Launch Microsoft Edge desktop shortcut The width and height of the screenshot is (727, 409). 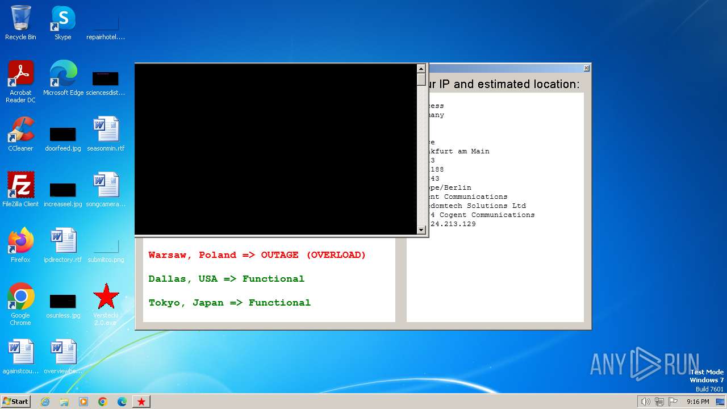(63, 78)
